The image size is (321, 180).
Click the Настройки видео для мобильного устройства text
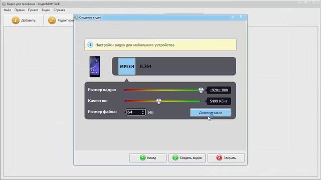coord(135,45)
